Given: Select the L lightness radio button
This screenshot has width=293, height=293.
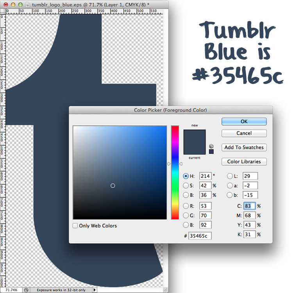Looking at the screenshot, I should [230, 176].
